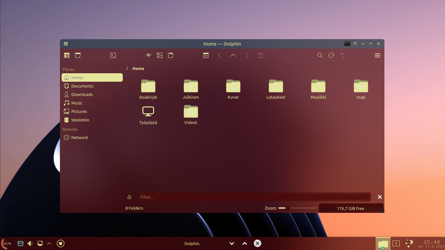Undo the last action with the undo icon
The height and width of the screenshot is (250, 445).
342,55
